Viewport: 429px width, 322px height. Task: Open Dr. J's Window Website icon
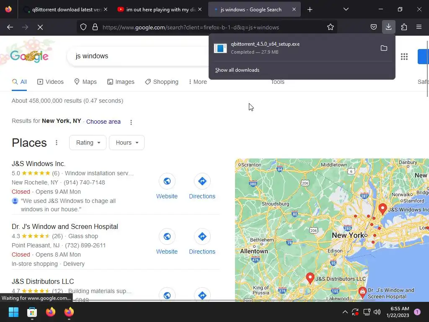167,236
